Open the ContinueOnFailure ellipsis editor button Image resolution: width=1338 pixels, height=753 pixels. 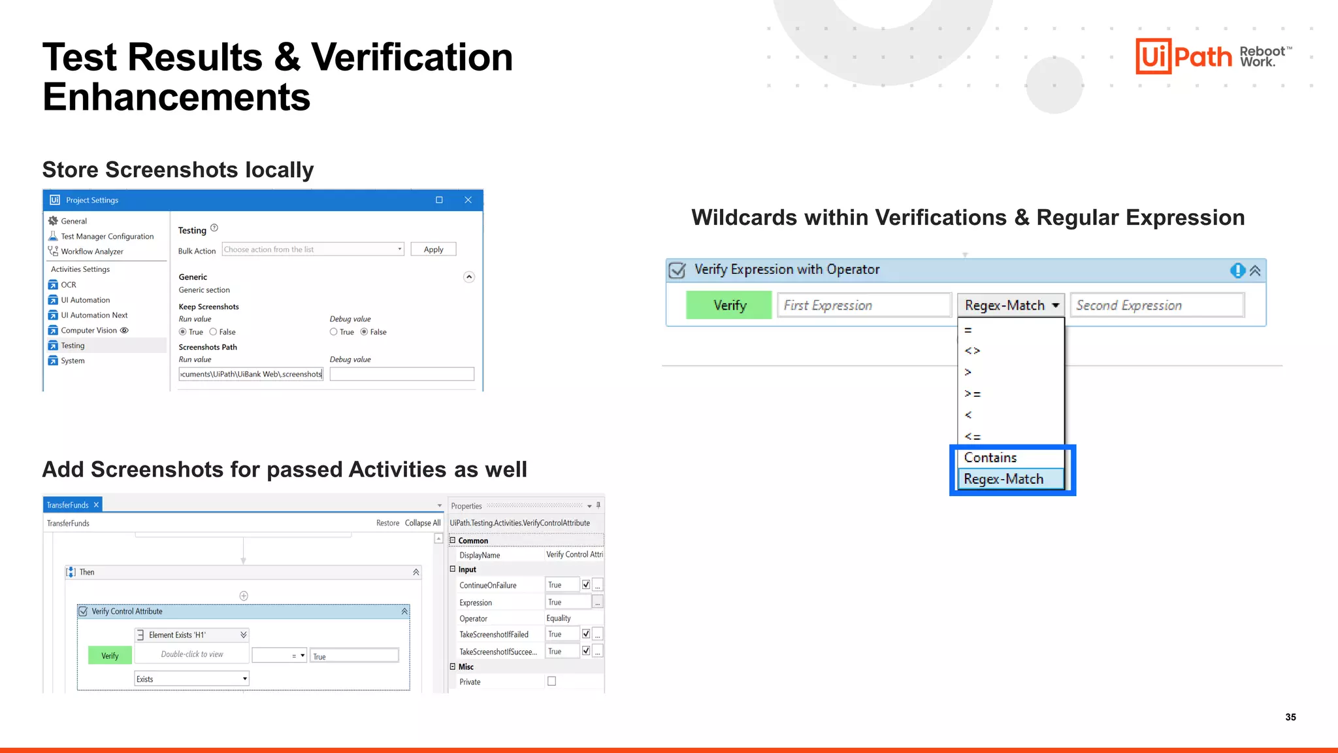[x=597, y=585]
